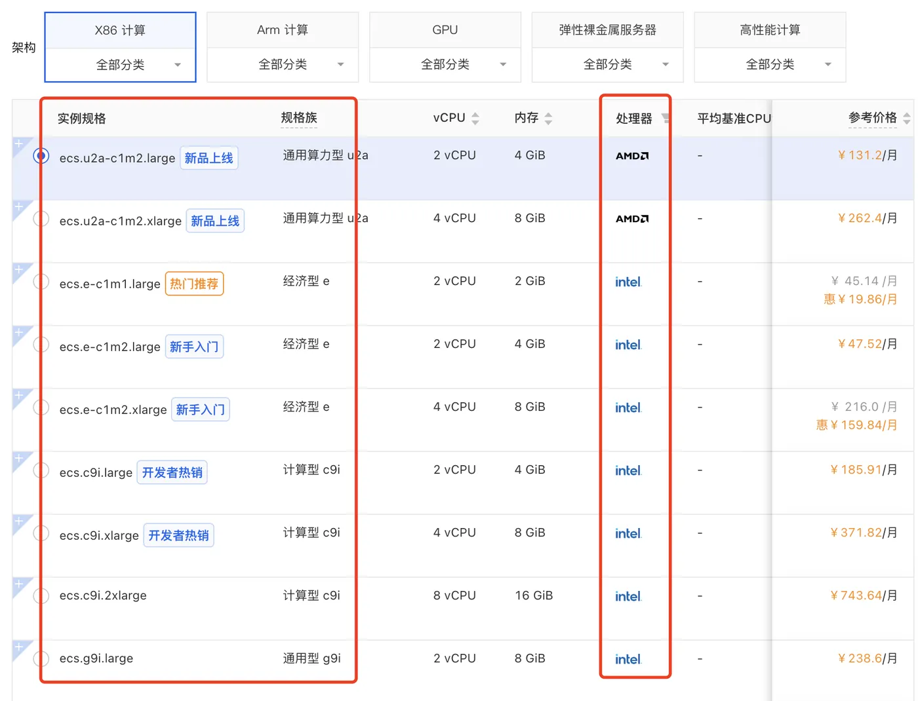Click the 开发者热销 badge on ecs.c9i.large
The height and width of the screenshot is (701, 918).
coord(172,472)
